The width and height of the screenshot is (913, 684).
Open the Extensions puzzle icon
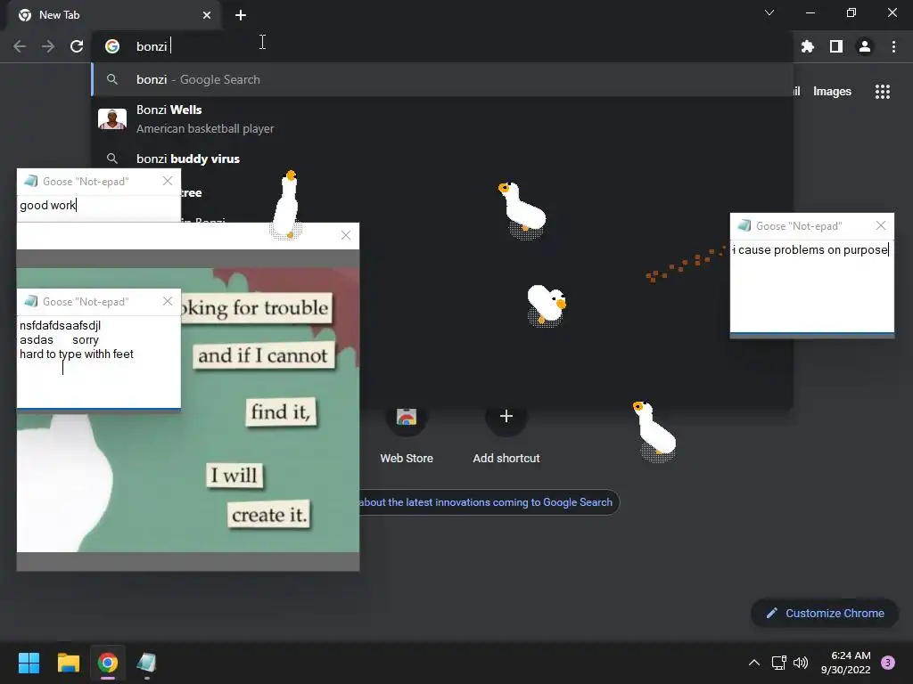click(807, 46)
